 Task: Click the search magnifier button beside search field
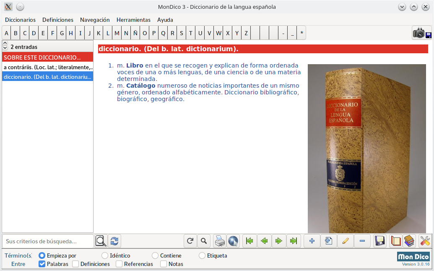pos(101,241)
